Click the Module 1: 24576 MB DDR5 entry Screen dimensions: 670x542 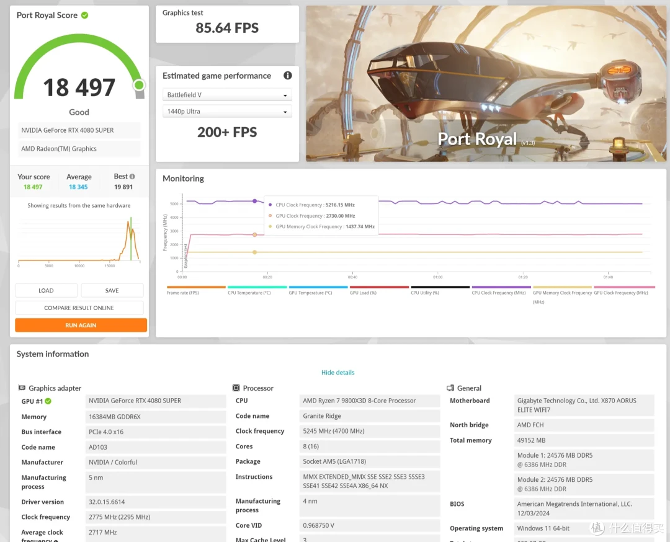(584, 460)
